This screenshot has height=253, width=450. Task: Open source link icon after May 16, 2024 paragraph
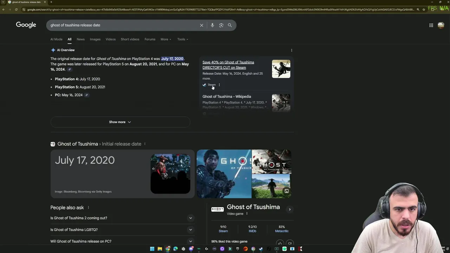pos(70,70)
